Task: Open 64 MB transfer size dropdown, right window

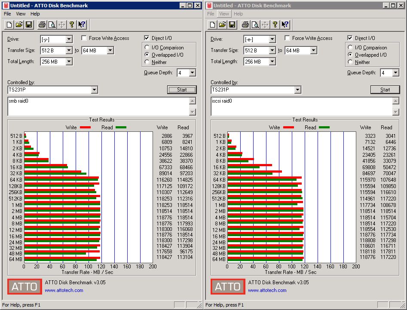Action: point(314,50)
